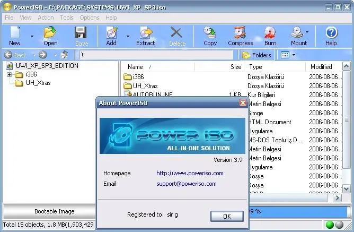
Task: Click the HTML Document type cell
Action: point(270,122)
